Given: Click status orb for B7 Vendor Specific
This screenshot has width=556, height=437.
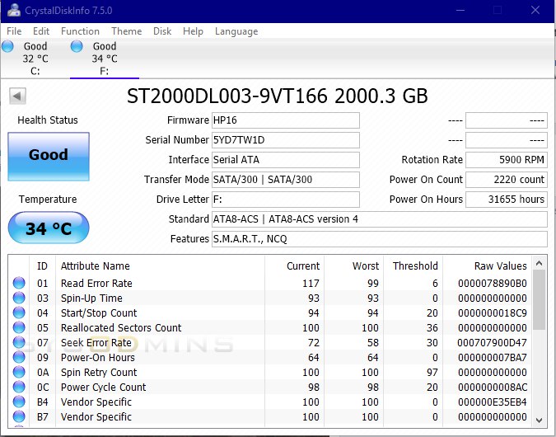Looking at the screenshot, I should (x=19, y=416).
